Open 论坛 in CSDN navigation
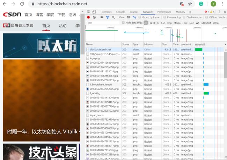 tap(72, 15)
